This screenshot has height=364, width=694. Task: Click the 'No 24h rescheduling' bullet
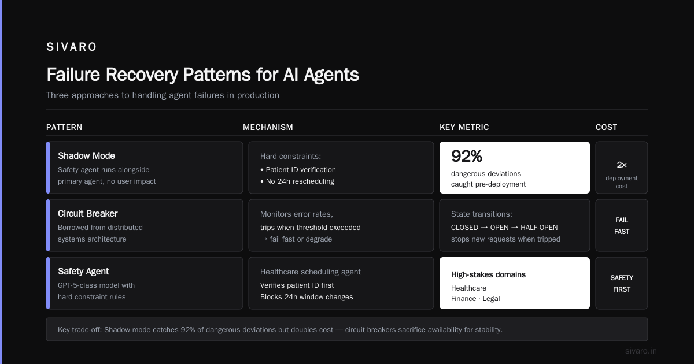point(297,181)
